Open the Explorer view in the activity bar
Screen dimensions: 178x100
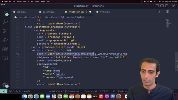click(x=5, y=13)
